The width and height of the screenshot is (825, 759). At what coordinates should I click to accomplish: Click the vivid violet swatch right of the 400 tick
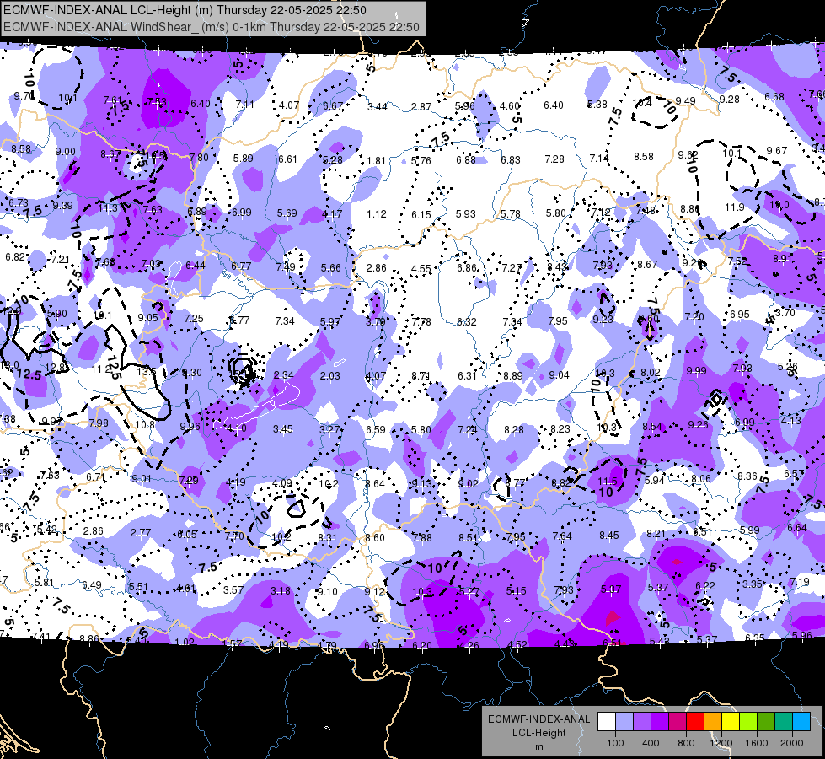[x=660, y=722]
